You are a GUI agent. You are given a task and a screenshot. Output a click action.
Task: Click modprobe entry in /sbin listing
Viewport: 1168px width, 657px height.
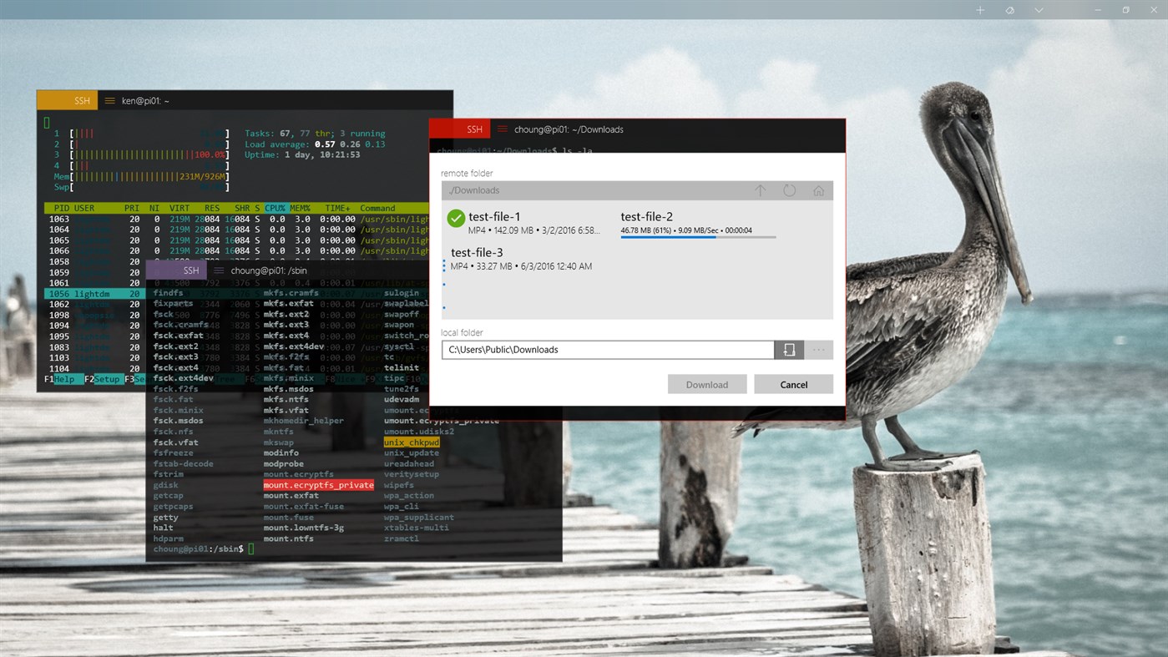tap(284, 463)
